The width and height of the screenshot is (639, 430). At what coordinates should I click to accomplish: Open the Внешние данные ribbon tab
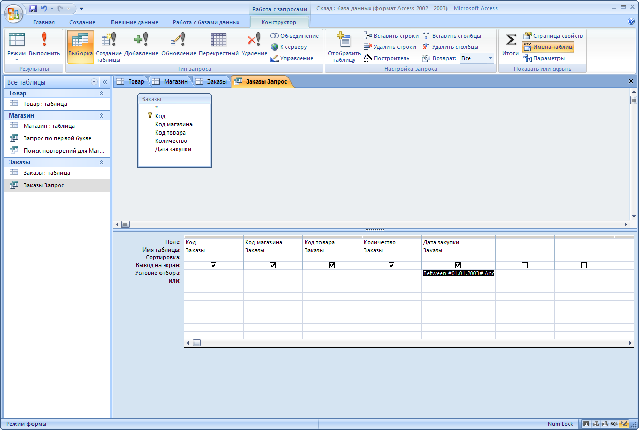[x=135, y=22]
